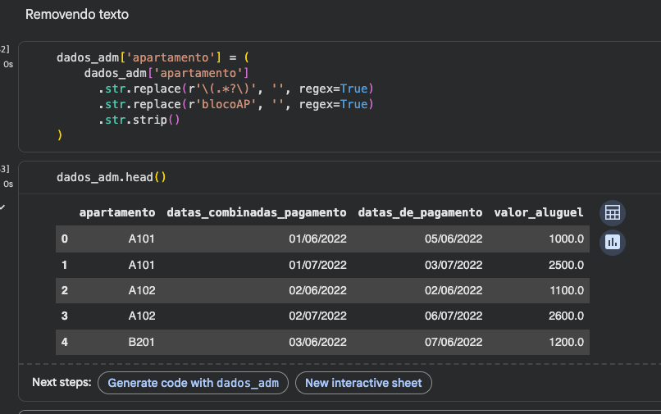Click the apartamento column header

click(116, 212)
